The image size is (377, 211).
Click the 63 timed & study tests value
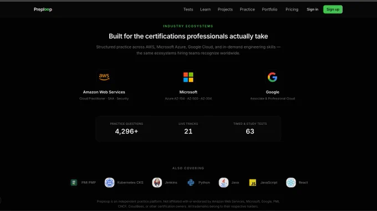click(250, 131)
